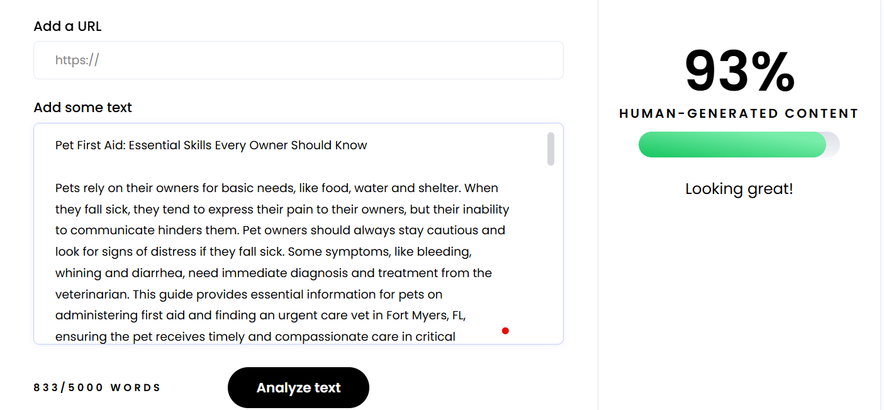Image resolution: width=884 pixels, height=410 pixels.
Task: Click the scrollbar track below the thumb
Action: (x=551, y=252)
